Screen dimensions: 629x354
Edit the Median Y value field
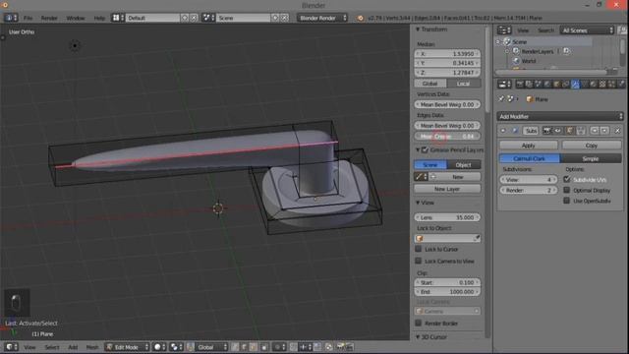coord(447,63)
